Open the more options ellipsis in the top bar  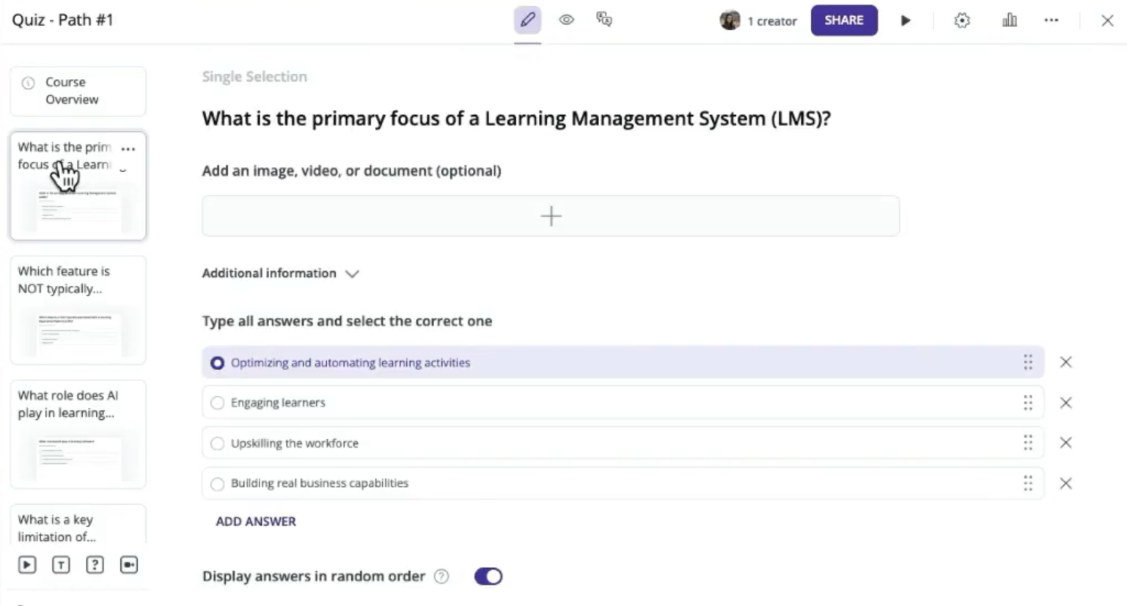click(1051, 20)
